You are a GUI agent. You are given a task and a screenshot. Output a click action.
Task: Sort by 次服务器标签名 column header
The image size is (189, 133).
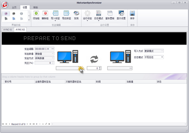pos(80,82)
